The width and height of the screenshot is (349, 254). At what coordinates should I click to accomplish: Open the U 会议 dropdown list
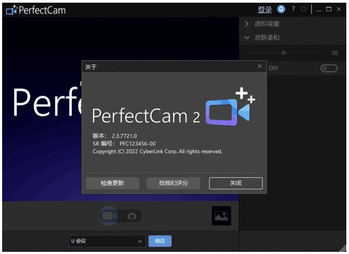click(x=107, y=242)
